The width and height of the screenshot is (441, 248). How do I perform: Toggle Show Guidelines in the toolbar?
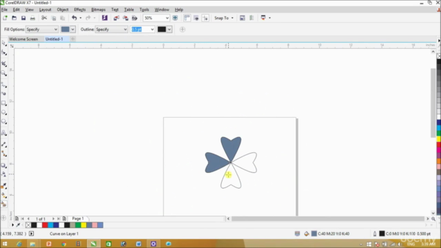point(205,18)
